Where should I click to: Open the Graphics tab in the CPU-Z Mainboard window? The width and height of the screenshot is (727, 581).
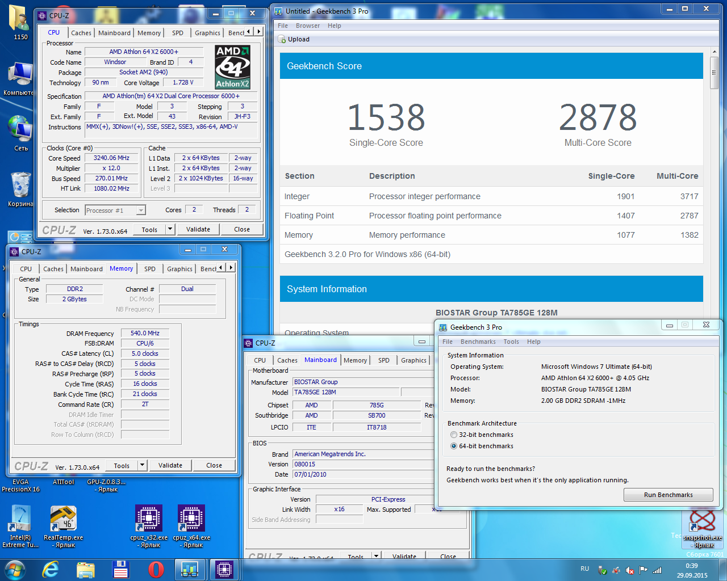(413, 360)
